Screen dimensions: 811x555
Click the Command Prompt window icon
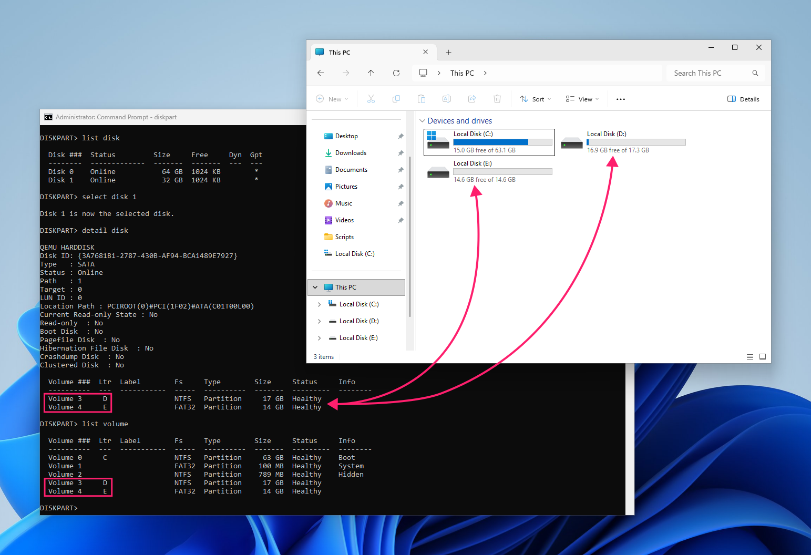tap(48, 117)
